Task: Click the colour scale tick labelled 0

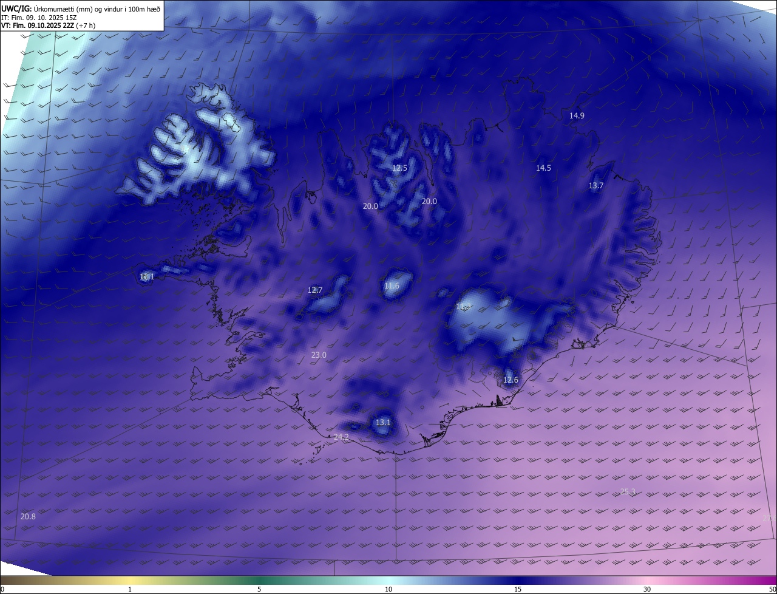Action: (x=2, y=589)
